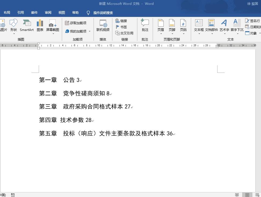Click the Signature Line (签名行) button

click(252, 21)
